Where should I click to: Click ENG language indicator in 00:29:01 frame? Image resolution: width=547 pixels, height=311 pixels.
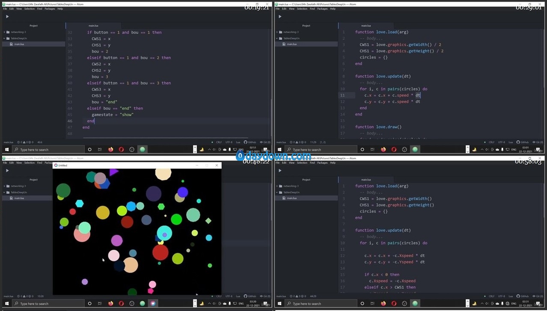pos(514,149)
